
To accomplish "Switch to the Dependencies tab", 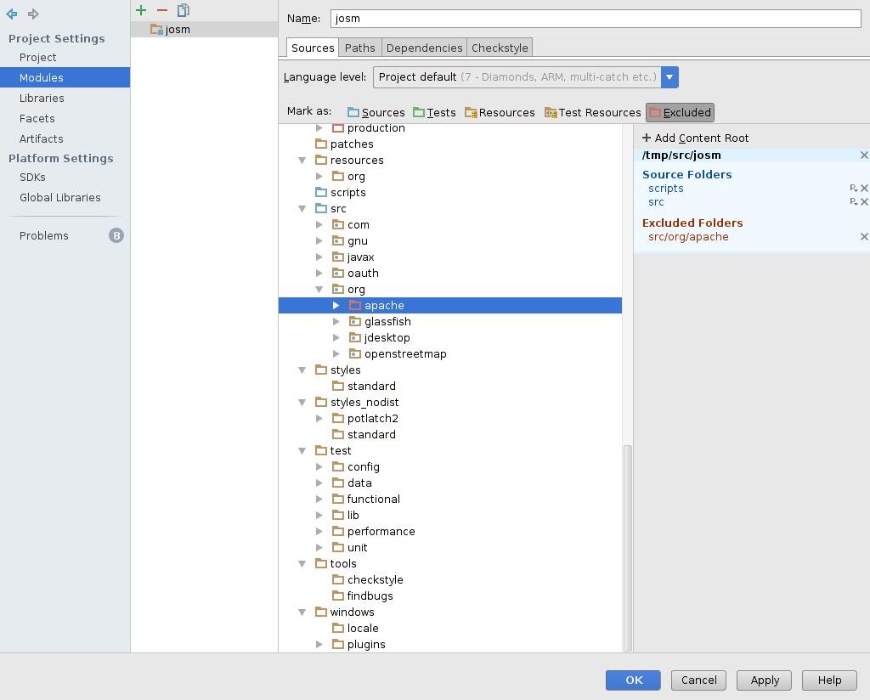I will tap(424, 48).
